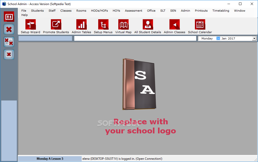This screenshot has height=162, width=258.
Task: Click the School Admin title bar book icon
Action: point(4,4)
